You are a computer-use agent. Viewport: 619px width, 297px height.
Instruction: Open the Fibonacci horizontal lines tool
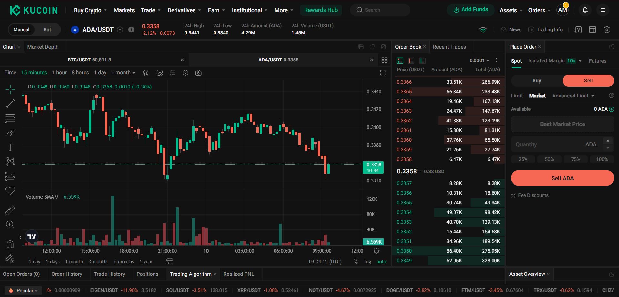[10, 118]
